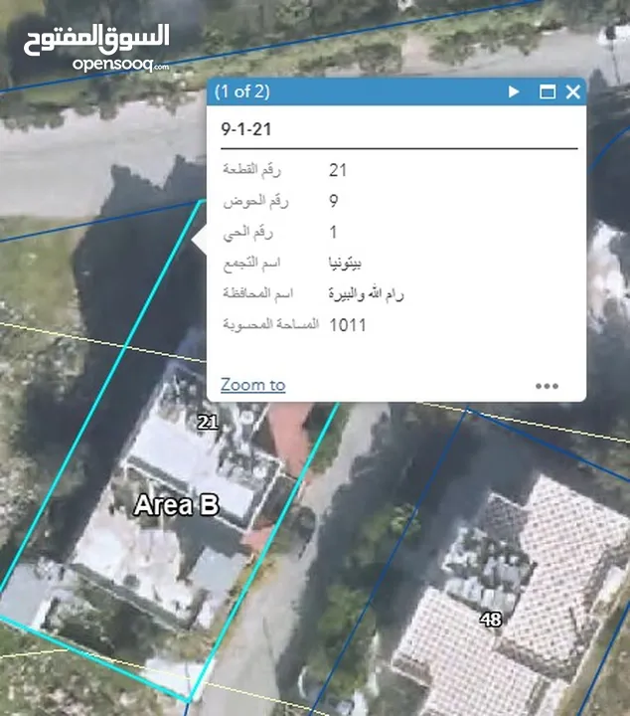This screenshot has height=716, width=630.
Task: Click the computed area value 1011
Action: click(x=347, y=324)
